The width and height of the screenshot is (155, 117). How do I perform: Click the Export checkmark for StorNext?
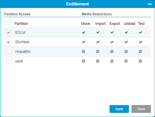tap(112, 42)
